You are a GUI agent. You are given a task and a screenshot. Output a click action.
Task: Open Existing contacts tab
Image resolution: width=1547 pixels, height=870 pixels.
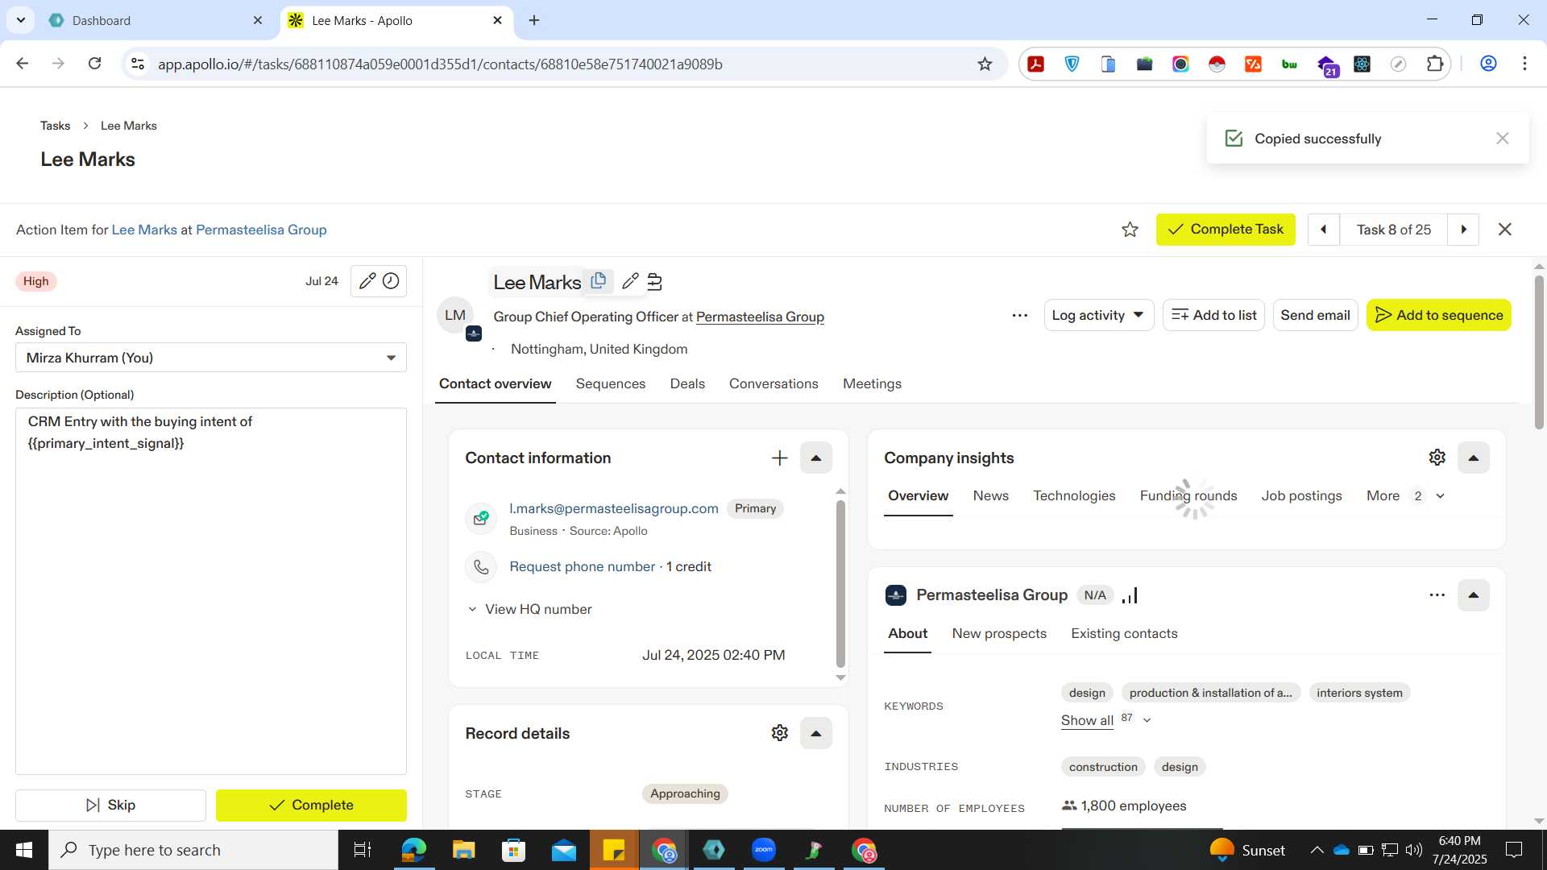point(1123,634)
